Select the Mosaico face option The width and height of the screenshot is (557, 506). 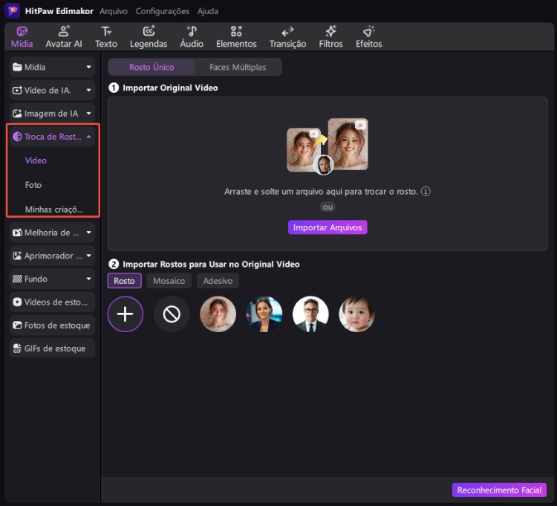tap(169, 281)
